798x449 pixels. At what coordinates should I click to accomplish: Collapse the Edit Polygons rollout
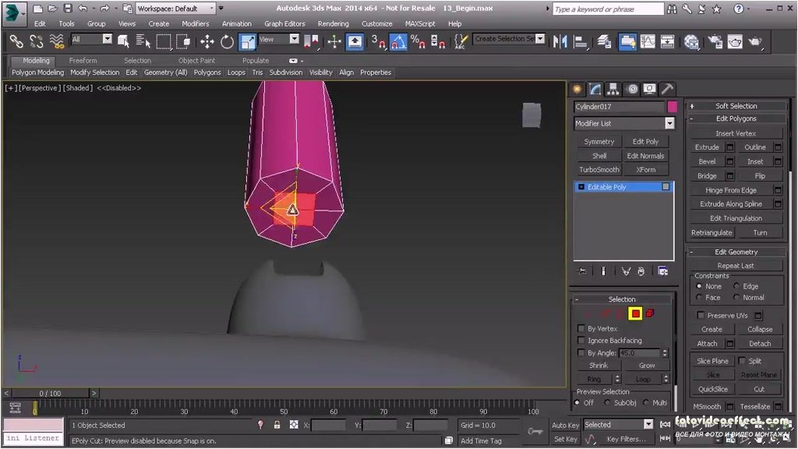(x=736, y=118)
